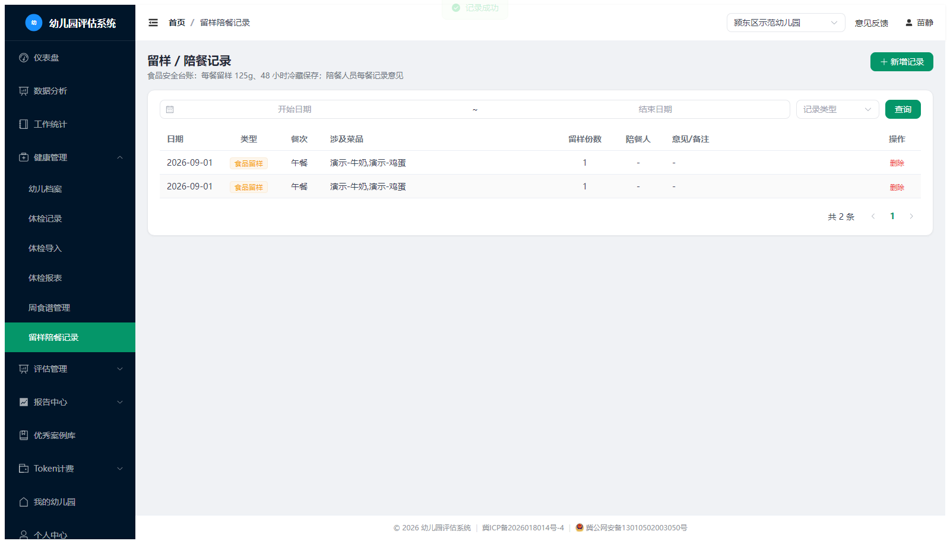Screen dimensions: 950x544
Task: Click the 仪表盘 dashboard icon
Action: click(x=24, y=58)
